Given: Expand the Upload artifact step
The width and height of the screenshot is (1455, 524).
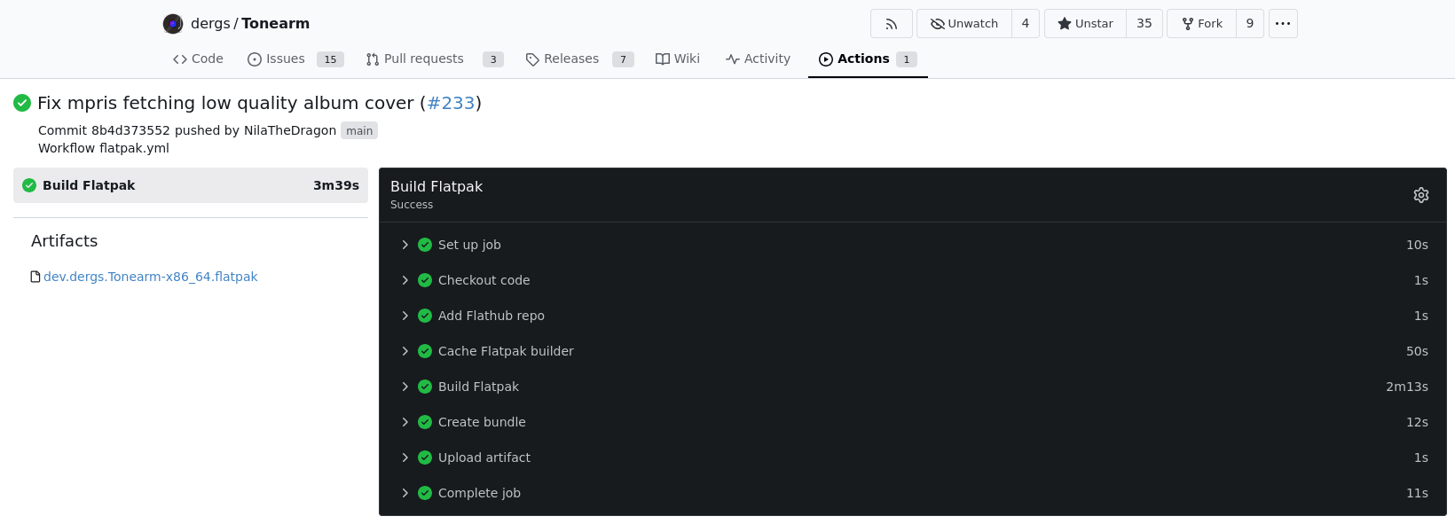Looking at the screenshot, I should click(484, 458).
